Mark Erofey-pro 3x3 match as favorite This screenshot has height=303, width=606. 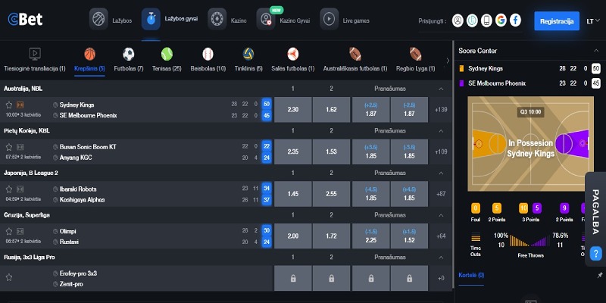[x=9, y=278]
